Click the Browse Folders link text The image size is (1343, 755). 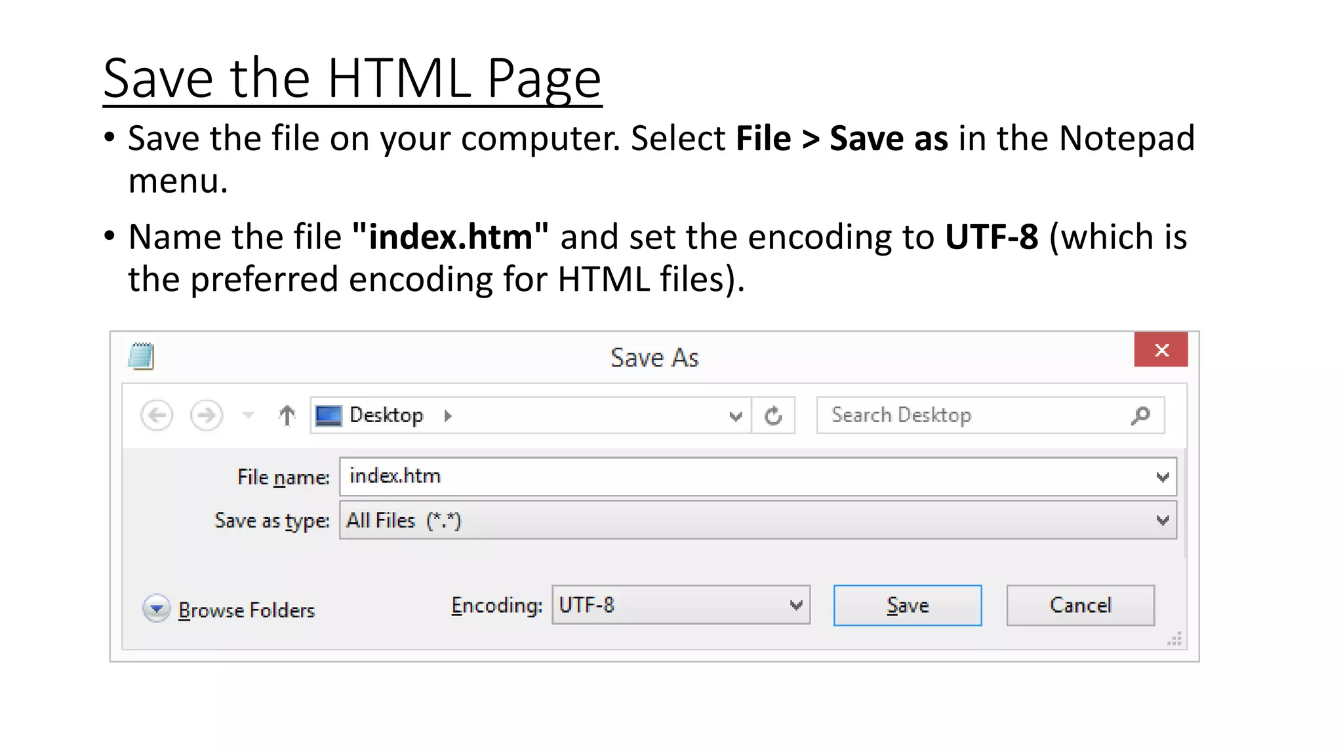click(247, 610)
